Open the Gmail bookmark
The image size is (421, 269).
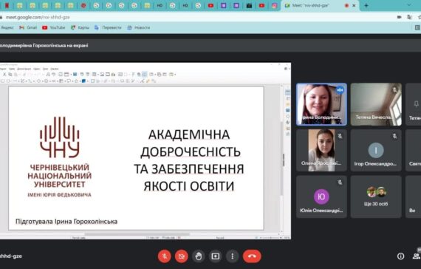pos(28,27)
